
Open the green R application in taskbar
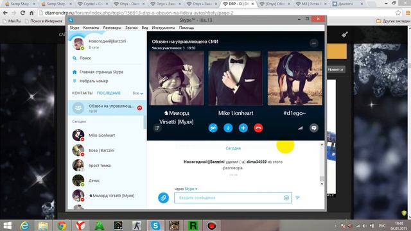(193, 226)
